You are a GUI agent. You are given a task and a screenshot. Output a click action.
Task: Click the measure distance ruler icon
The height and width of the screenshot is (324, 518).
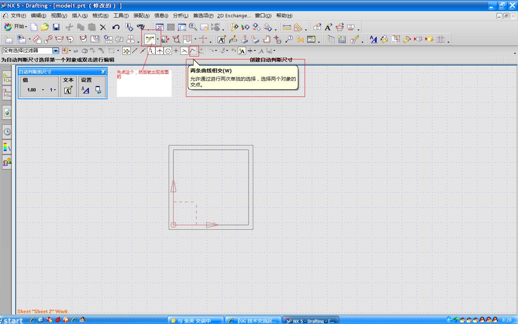click(287, 27)
